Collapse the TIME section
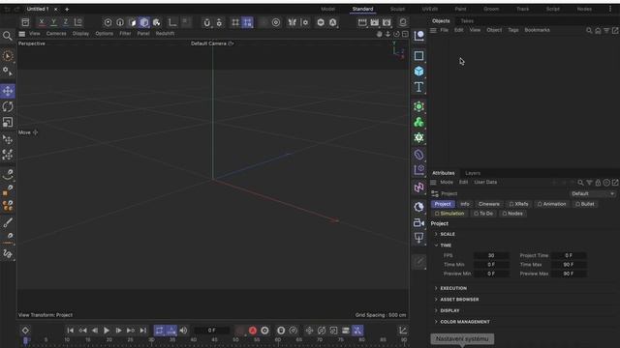Viewport: 620px width, 348px height. click(436, 245)
